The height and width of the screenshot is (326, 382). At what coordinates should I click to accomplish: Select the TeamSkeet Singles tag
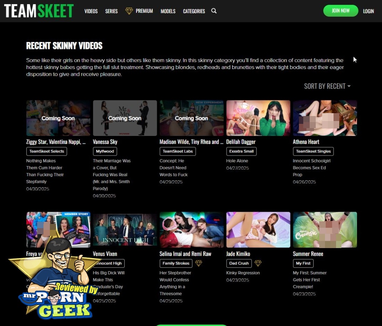[x=313, y=151]
